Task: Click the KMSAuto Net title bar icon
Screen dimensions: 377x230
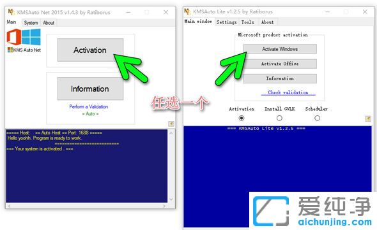Action: [12, 12]
